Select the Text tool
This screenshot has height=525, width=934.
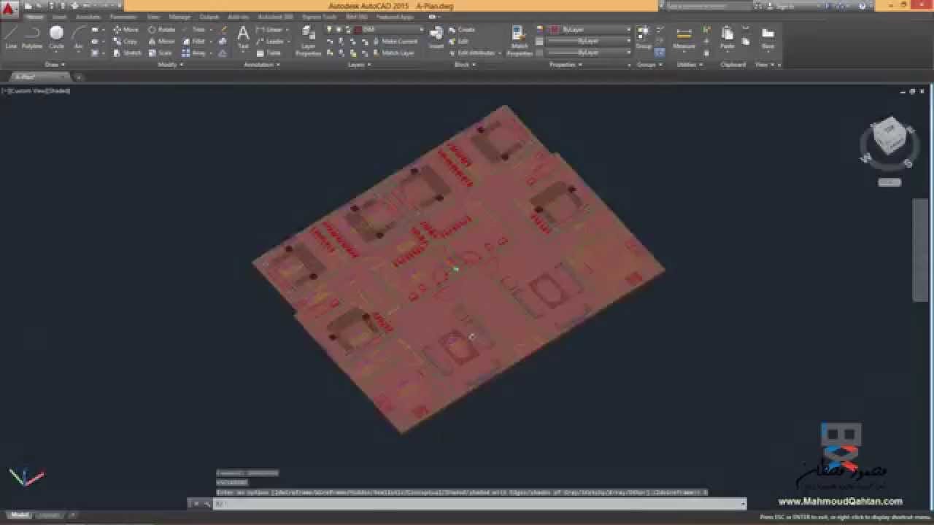243,38
